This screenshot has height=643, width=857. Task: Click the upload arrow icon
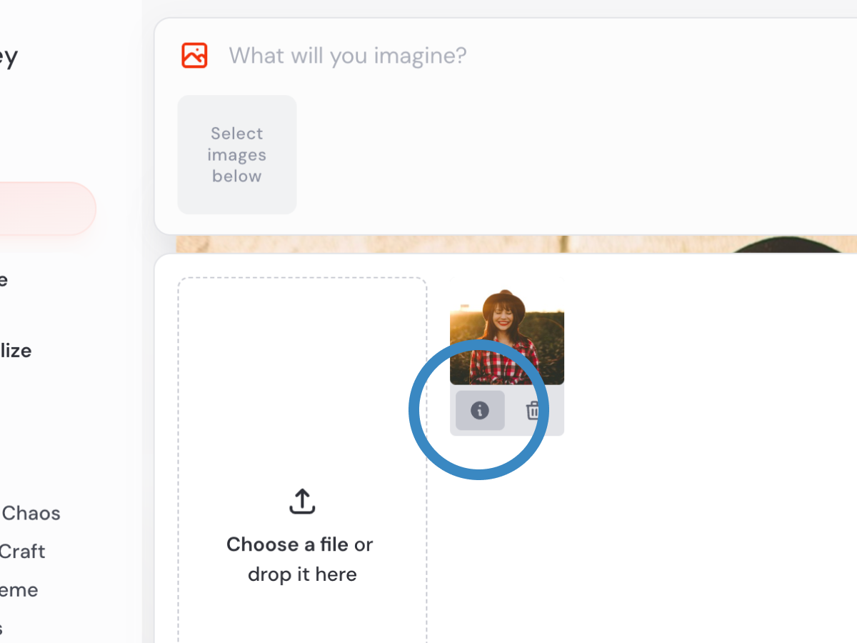pyautogui.click(x=302, y=502)
